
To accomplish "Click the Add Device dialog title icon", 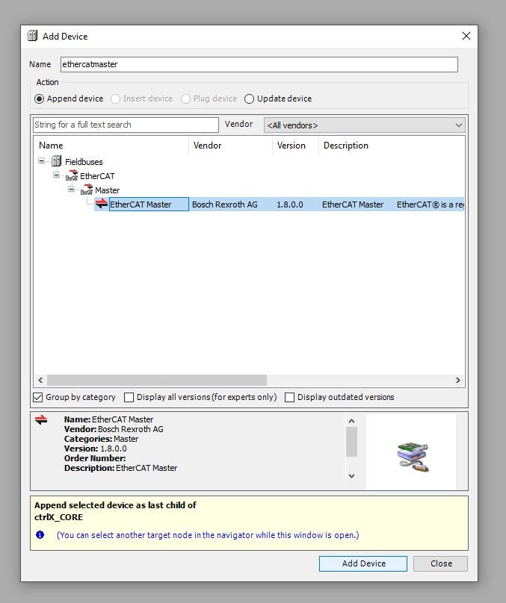I will click(33, 36).
